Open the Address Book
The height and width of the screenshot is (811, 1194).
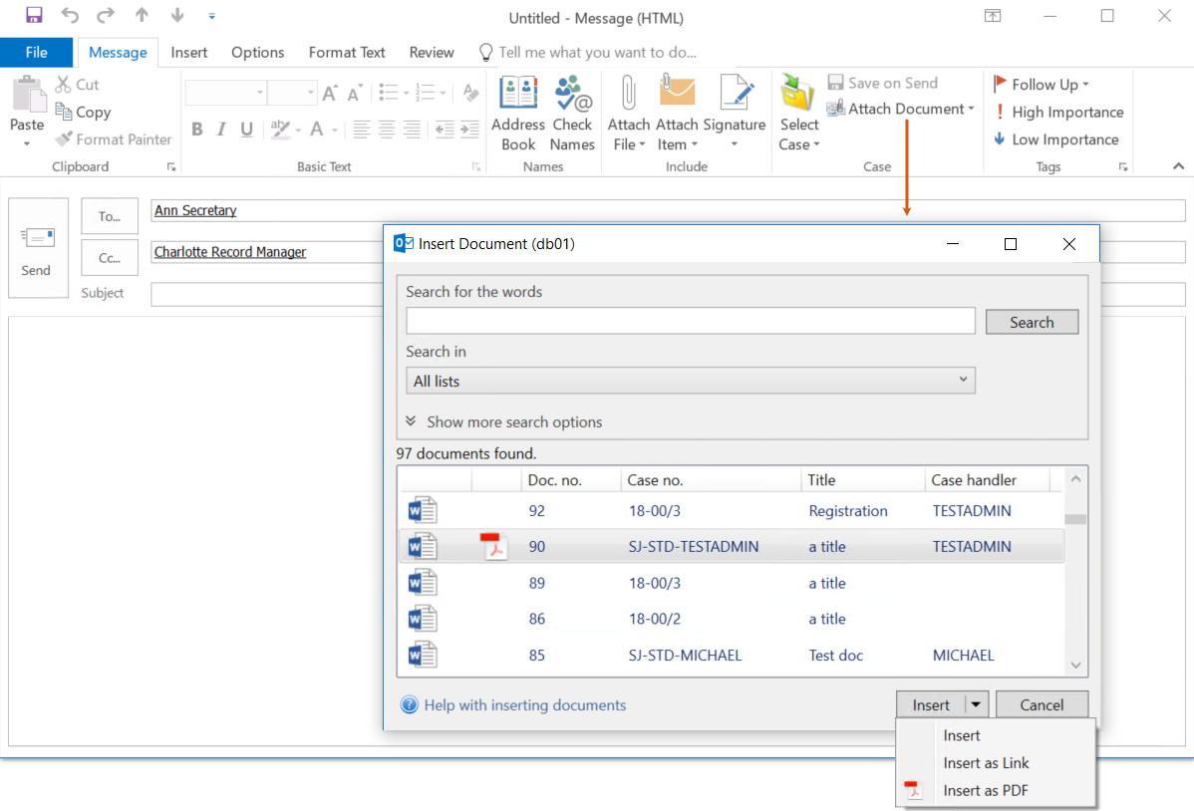(517, 112)
